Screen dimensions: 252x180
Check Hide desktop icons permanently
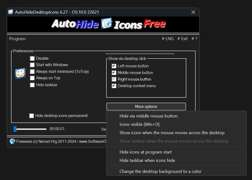tap(32, 116)
